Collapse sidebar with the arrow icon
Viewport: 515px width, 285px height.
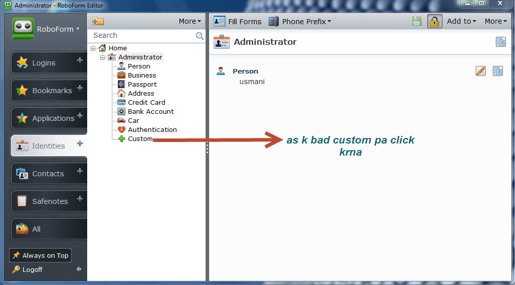(x=79, y=269)
